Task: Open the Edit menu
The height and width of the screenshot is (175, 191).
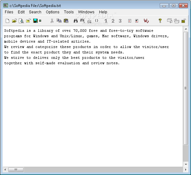Action: point(21,12)
